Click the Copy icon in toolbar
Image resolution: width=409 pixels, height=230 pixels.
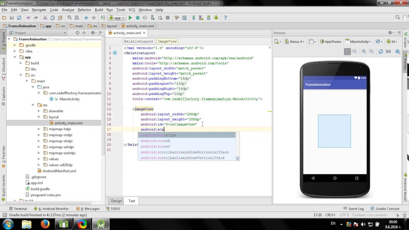(52, 18)
